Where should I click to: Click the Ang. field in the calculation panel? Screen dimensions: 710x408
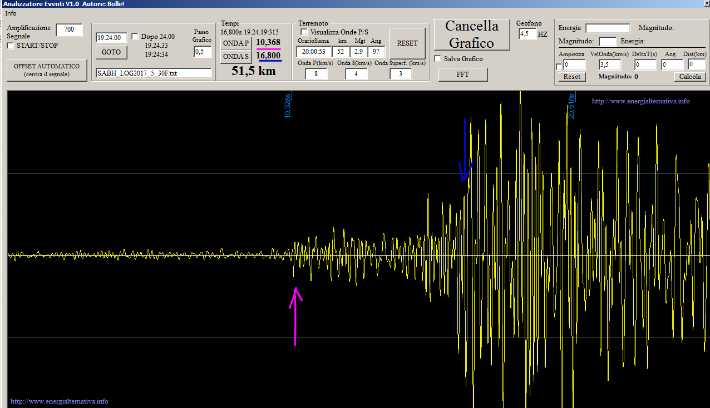672,64
